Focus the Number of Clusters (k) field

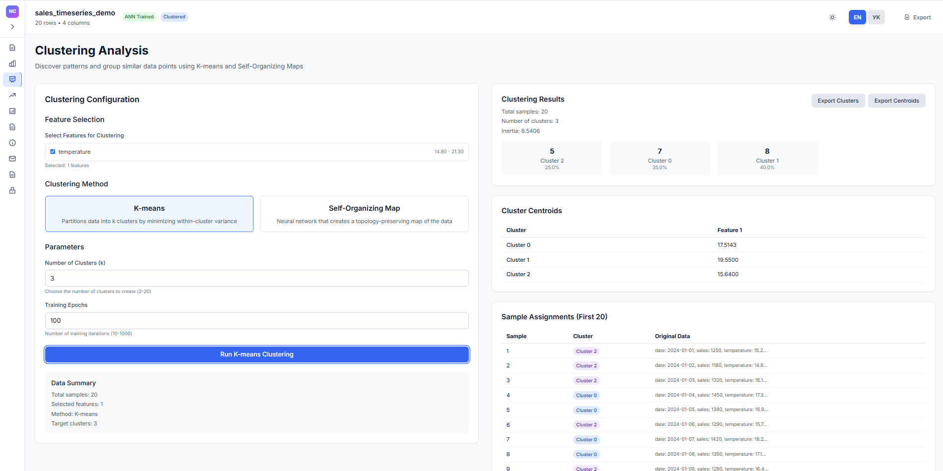click(257, 278)
